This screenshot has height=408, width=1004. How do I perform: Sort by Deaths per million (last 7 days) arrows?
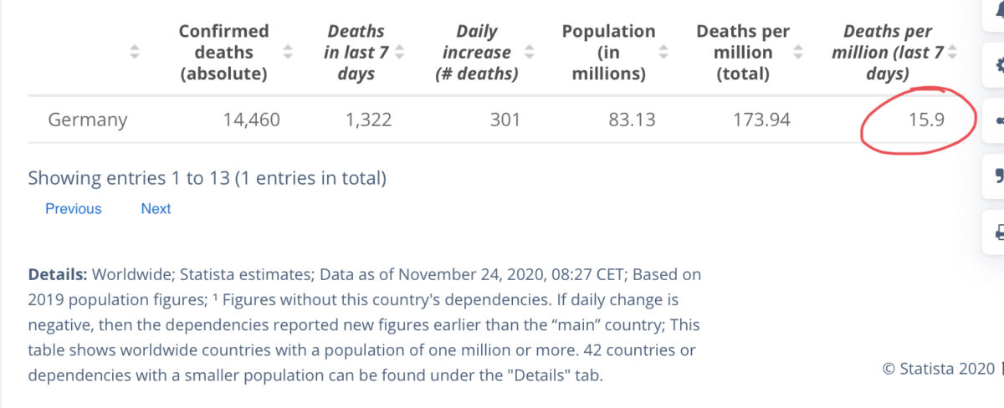click(x=952, y=52)
